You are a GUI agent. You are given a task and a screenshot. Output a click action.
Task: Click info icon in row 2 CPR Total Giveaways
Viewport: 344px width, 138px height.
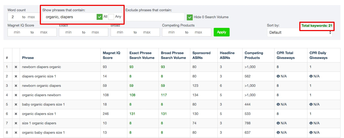pyautogui.click(x=278, y=76)
